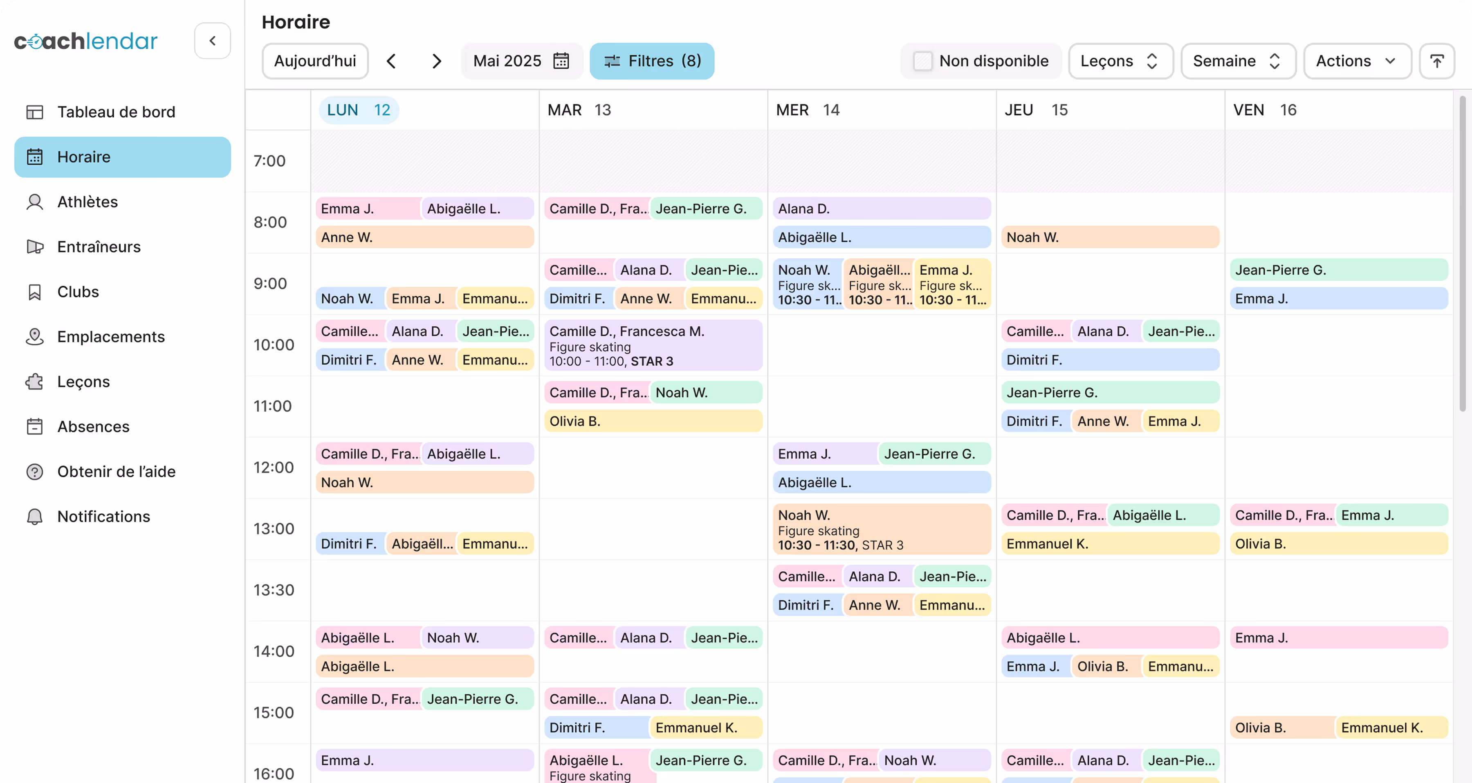
Task: Open Emplacements location pin item
Action: pos(35,336)
